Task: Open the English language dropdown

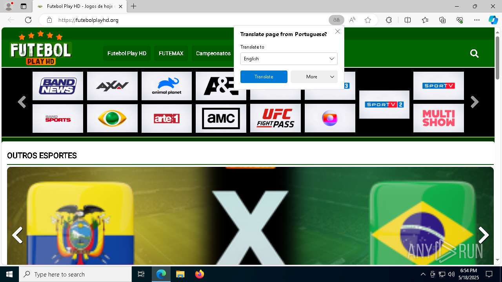Action: (x=289, y=59)
